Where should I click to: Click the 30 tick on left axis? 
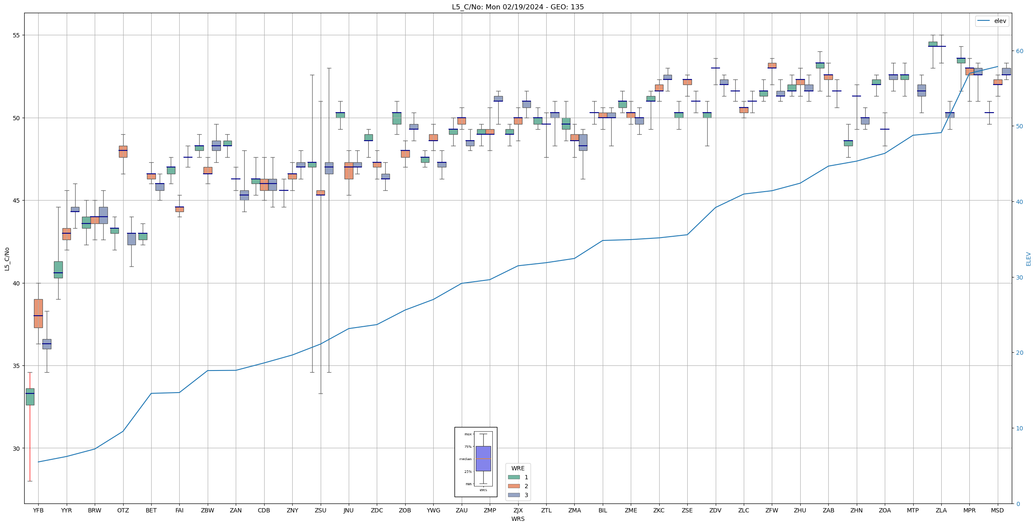click(16, 448)
